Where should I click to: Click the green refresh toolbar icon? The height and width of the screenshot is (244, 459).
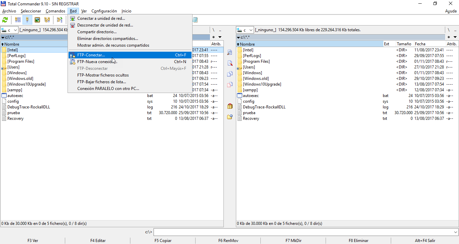(5, 20)
